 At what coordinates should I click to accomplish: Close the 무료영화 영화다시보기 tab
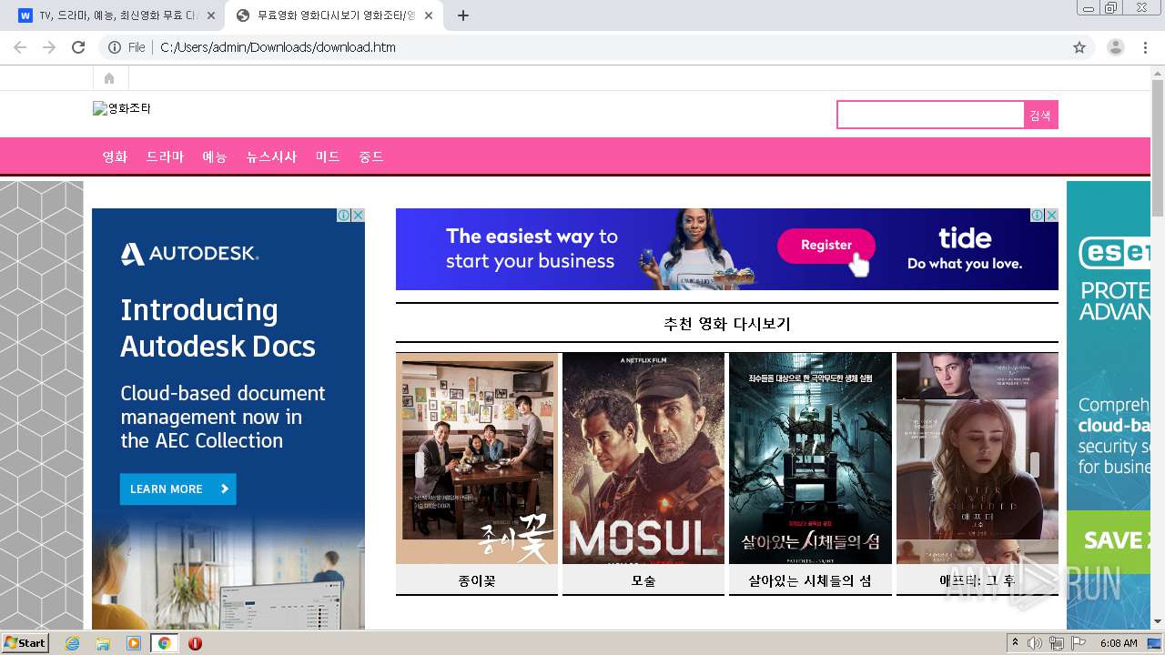pos(429,15)
